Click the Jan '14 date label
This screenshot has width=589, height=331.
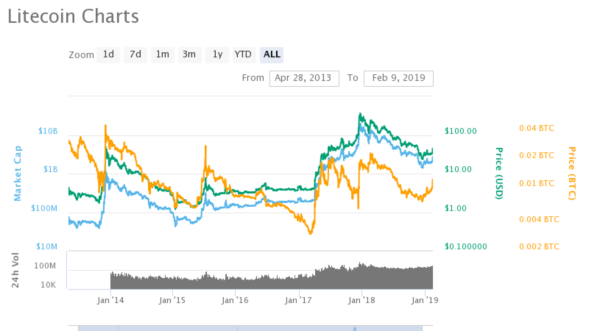pos(110,300)
